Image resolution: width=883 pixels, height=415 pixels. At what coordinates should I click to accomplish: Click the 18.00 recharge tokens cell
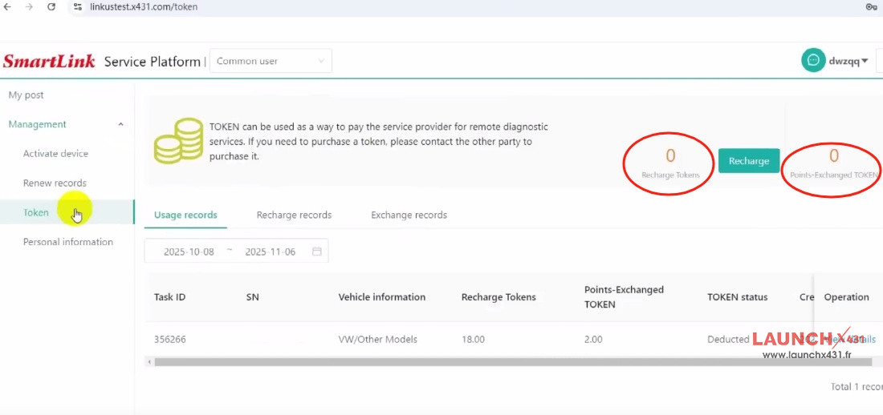pyautogui.click(x=473, y=340)
